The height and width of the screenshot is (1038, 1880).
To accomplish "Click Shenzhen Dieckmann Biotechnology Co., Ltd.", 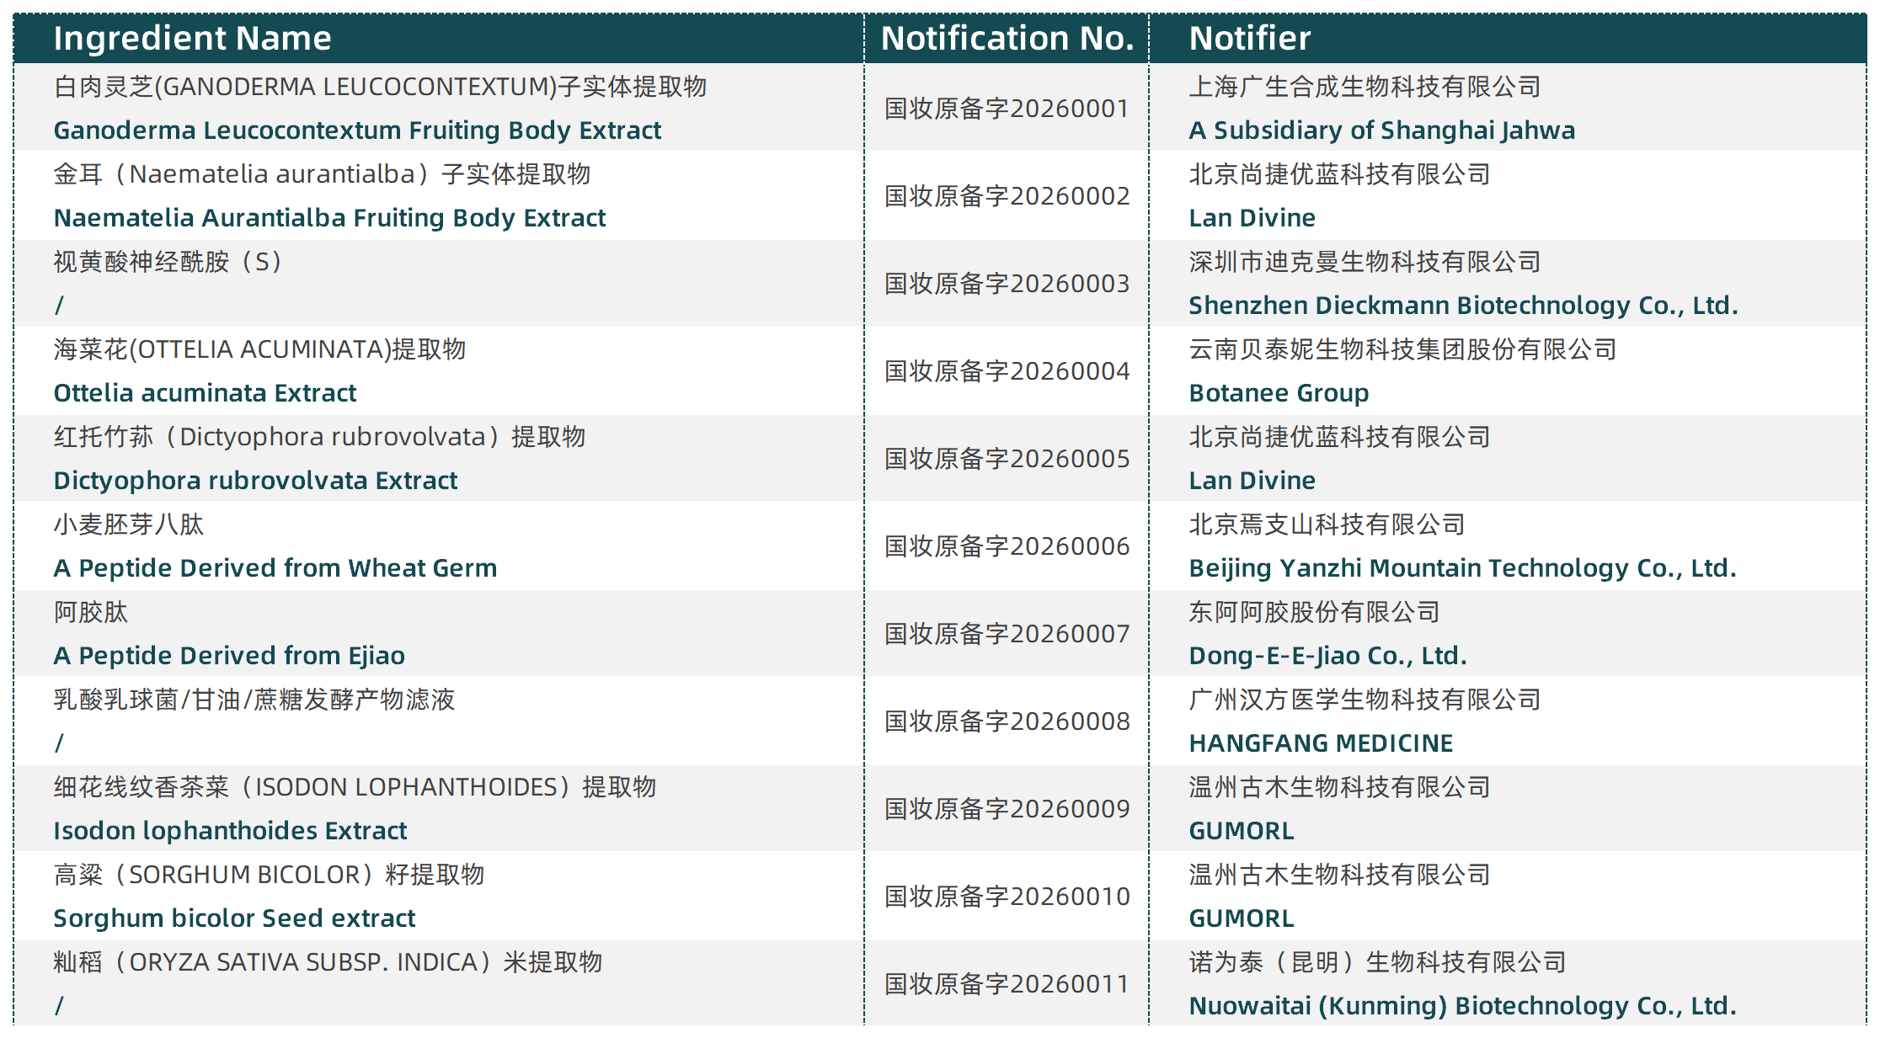I will tap(1463, 306).
